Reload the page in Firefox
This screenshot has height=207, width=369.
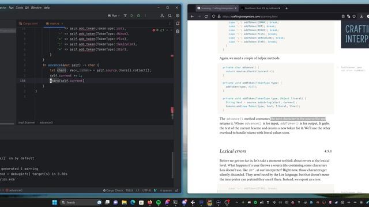[x=206, y=17]
